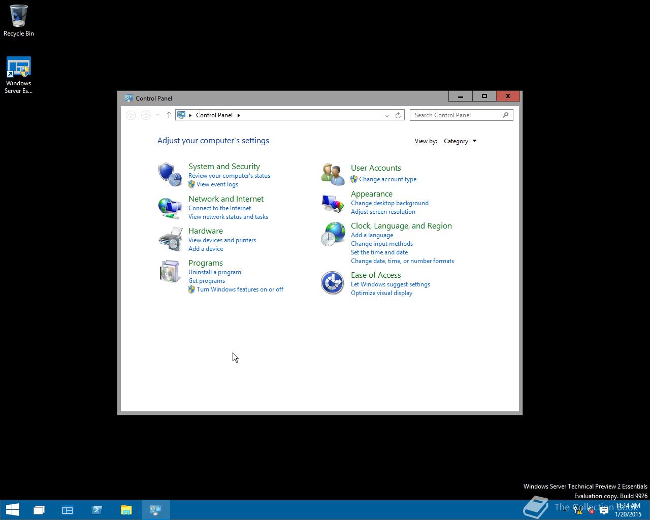Open the User Accounts category
The height and width of the screenshot is (520, 650).
(x=376, y=168)
